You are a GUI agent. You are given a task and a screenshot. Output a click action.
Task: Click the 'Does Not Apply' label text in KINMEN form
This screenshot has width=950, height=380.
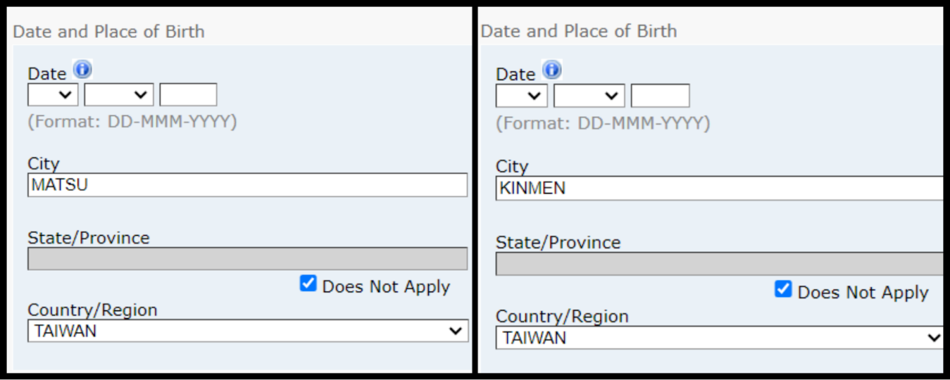point(862,292)
